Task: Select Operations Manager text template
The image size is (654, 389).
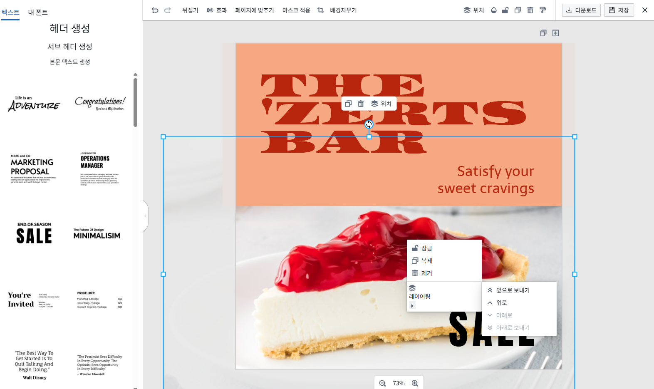Action: pos(100,168)
